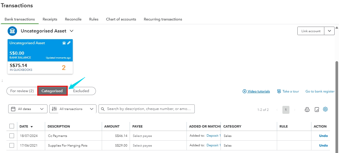Click the blue bank building account icon
The width and height of the screenshot is (339, 153).
[12, 31]
